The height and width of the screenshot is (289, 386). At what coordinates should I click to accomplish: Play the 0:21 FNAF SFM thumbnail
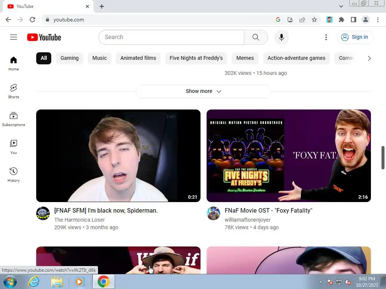[x=118, y=156]
